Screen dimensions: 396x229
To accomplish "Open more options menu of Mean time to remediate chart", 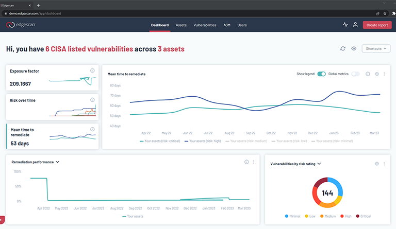I will (384, 74).
